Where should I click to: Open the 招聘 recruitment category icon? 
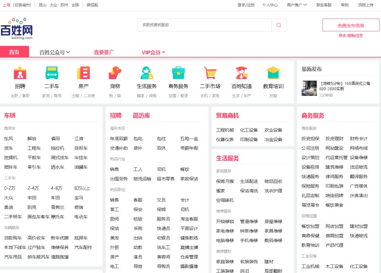coord(20,73)
